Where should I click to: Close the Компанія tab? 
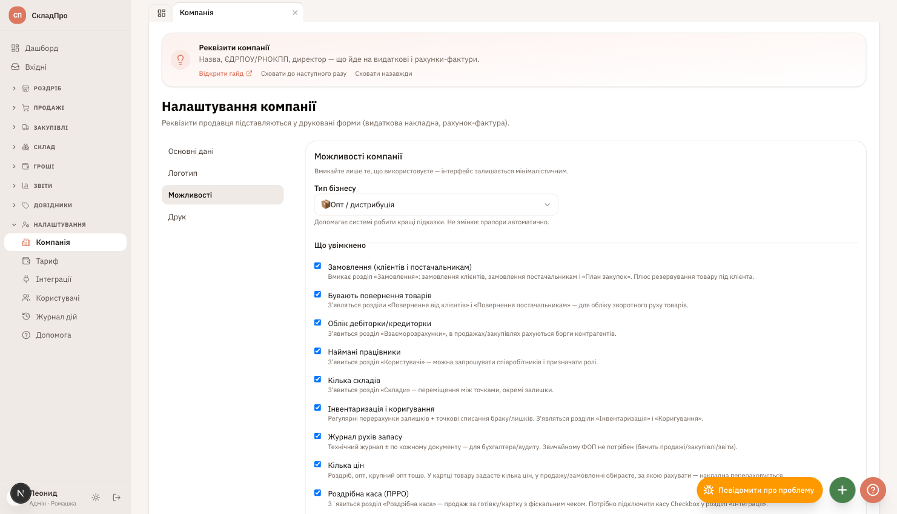point(295,13)
